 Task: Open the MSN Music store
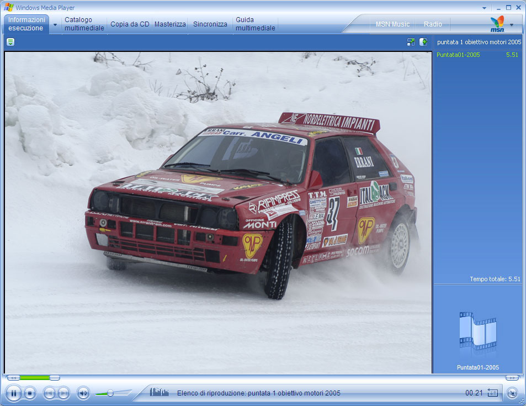[392, 24]
